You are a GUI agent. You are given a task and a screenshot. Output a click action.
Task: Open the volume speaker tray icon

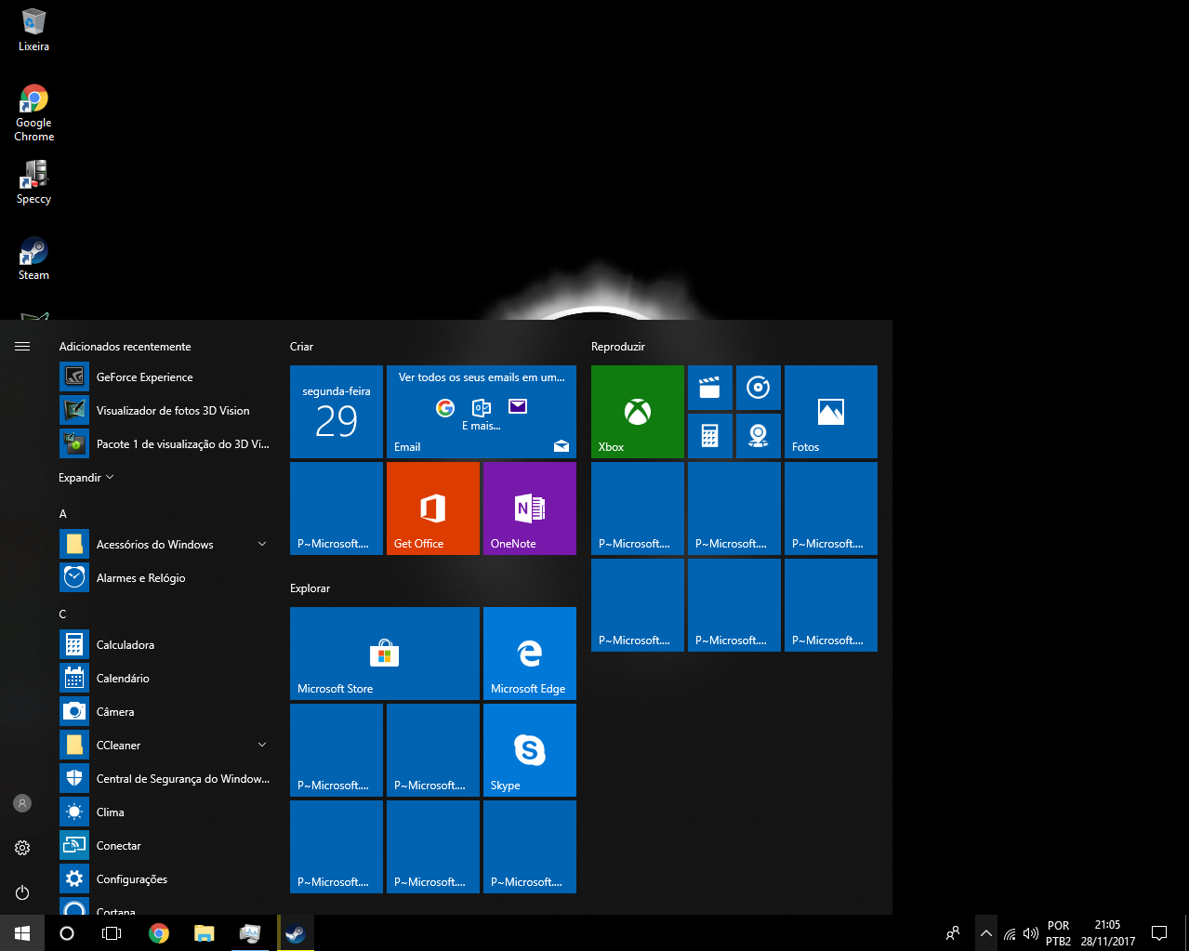(1031, 933)
